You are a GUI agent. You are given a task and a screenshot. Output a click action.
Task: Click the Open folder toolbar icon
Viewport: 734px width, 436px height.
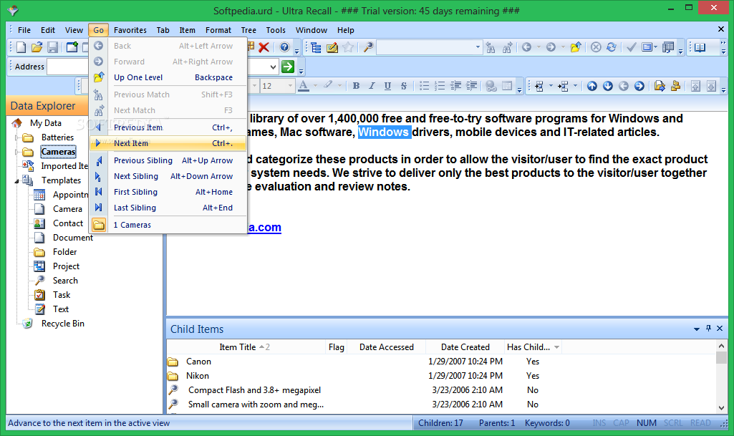[37, 47]
